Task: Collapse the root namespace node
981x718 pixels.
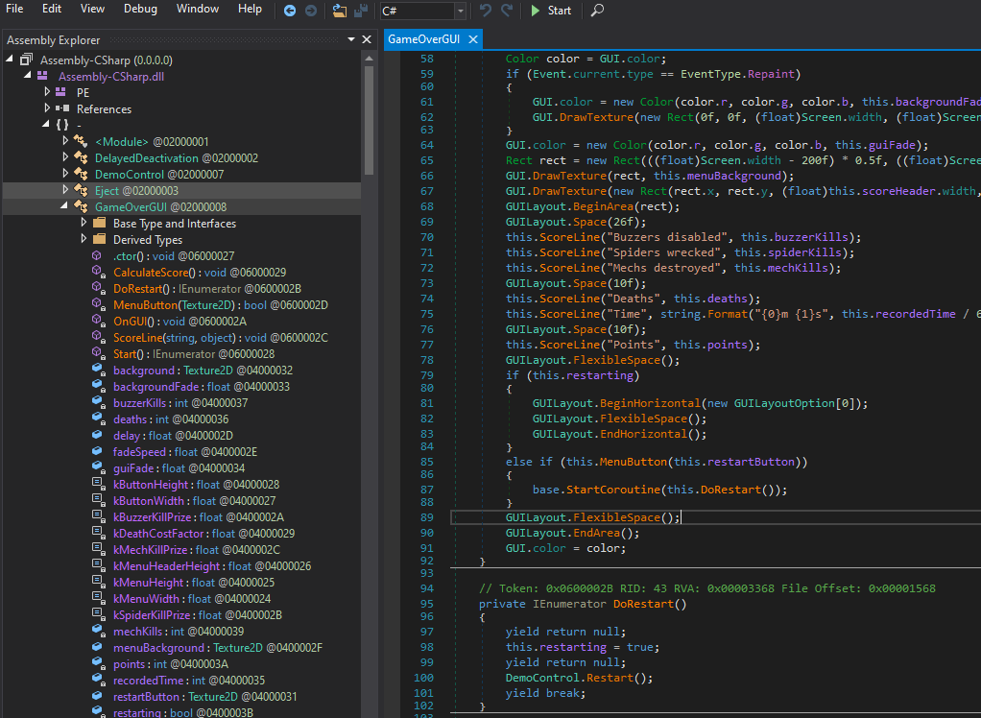Action: coord(46,125)
